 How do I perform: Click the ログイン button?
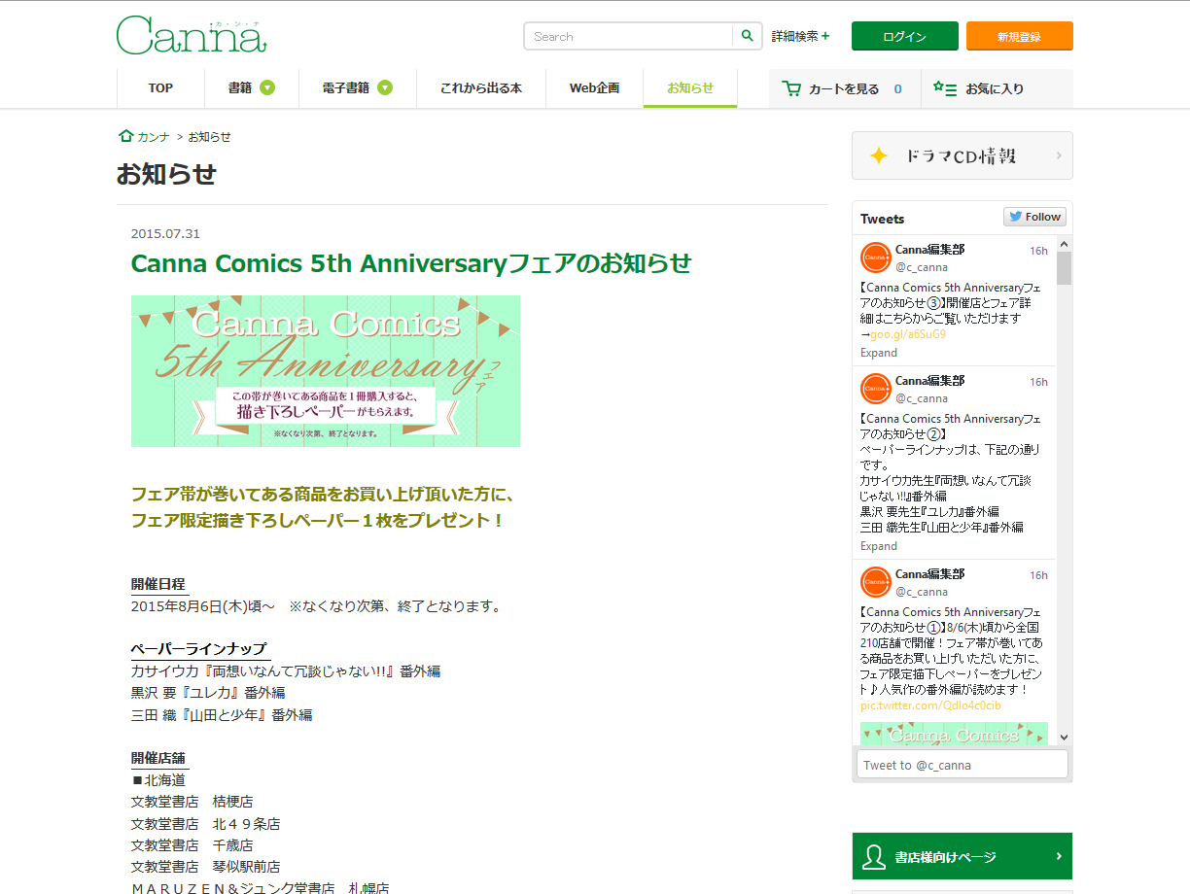tap(905, 36)
